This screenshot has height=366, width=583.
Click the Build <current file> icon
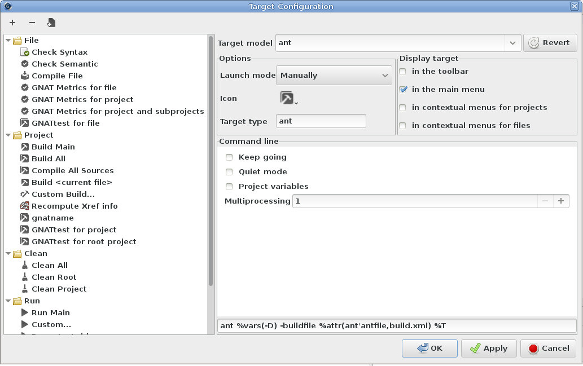pos(24,183)
